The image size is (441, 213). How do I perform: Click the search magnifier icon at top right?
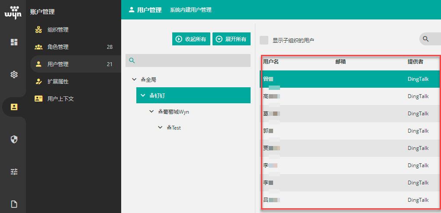[x=426, y=39]
